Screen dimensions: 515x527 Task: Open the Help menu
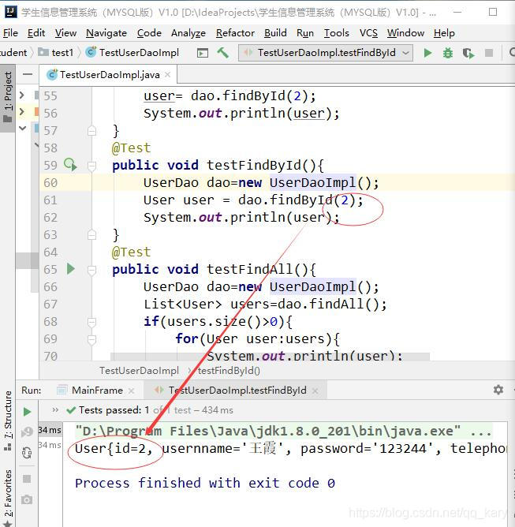click(444, 33)
